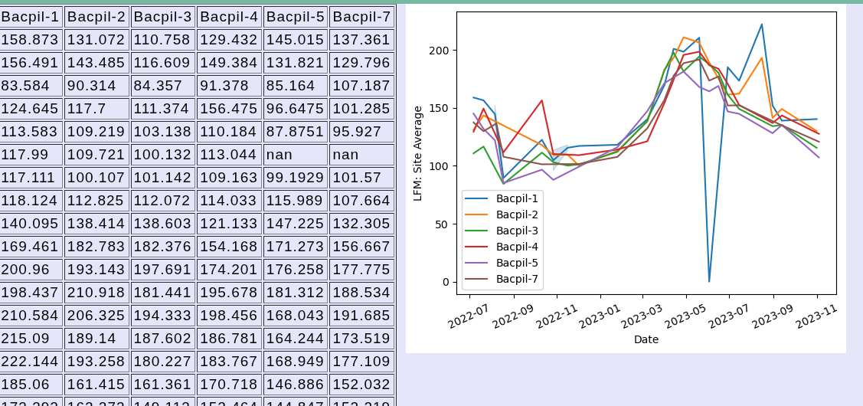Screen dimensions: 863x406
Task: Click the 2022-07 x-axis tick label
Action: point(467,316)
